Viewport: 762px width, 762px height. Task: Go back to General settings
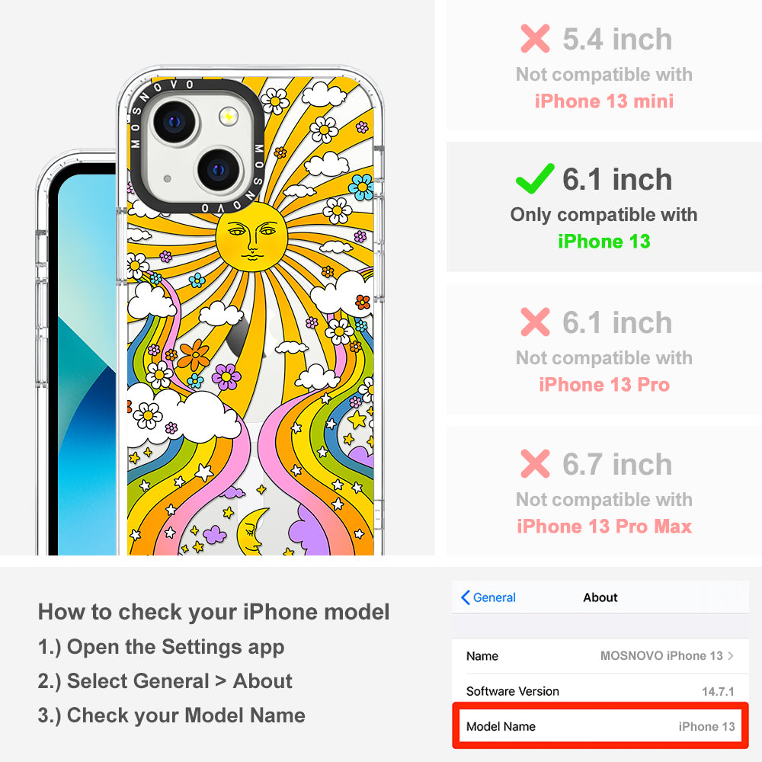[488, 597]
